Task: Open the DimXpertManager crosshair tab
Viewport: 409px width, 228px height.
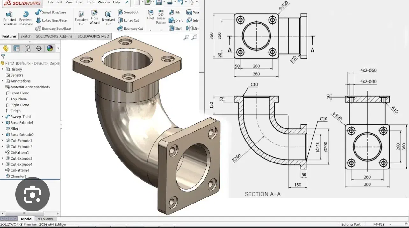Action: pyautogui.click(x=39, y=48)
